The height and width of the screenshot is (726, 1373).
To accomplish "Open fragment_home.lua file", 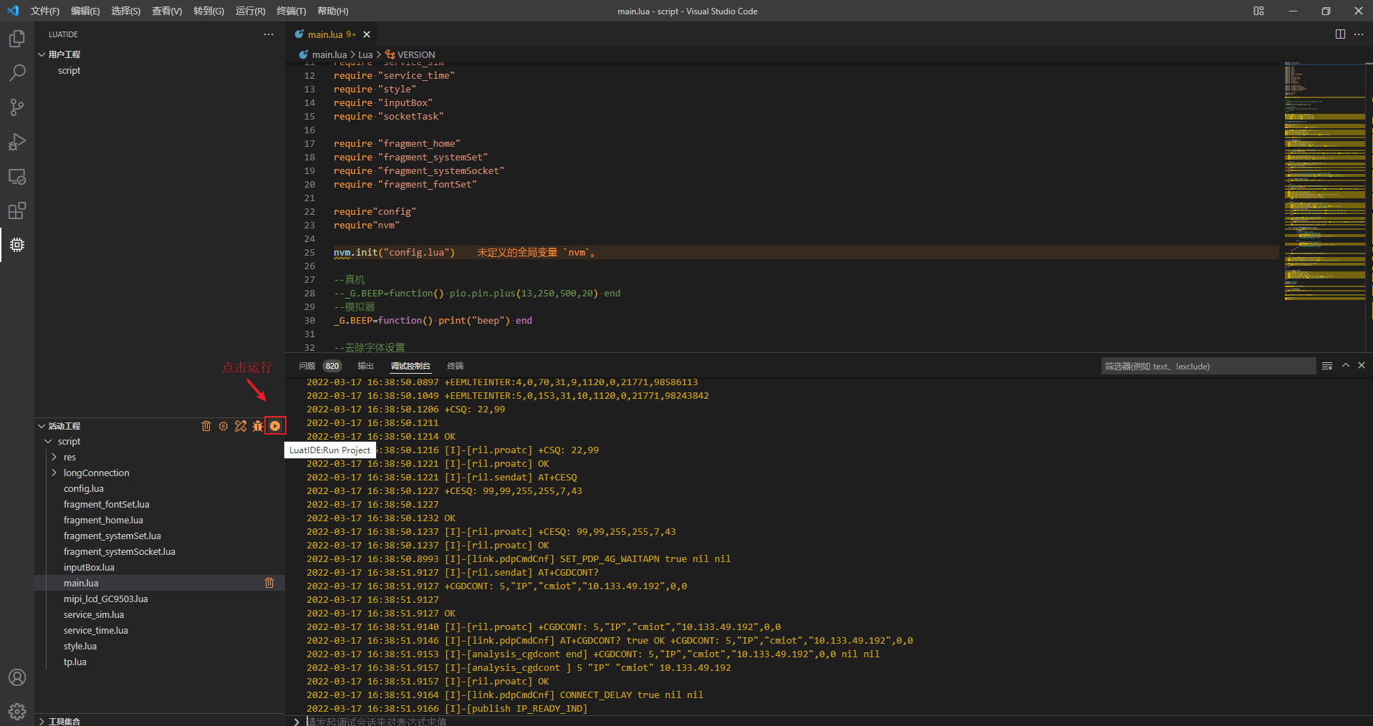I will click(x=103, y=520).
